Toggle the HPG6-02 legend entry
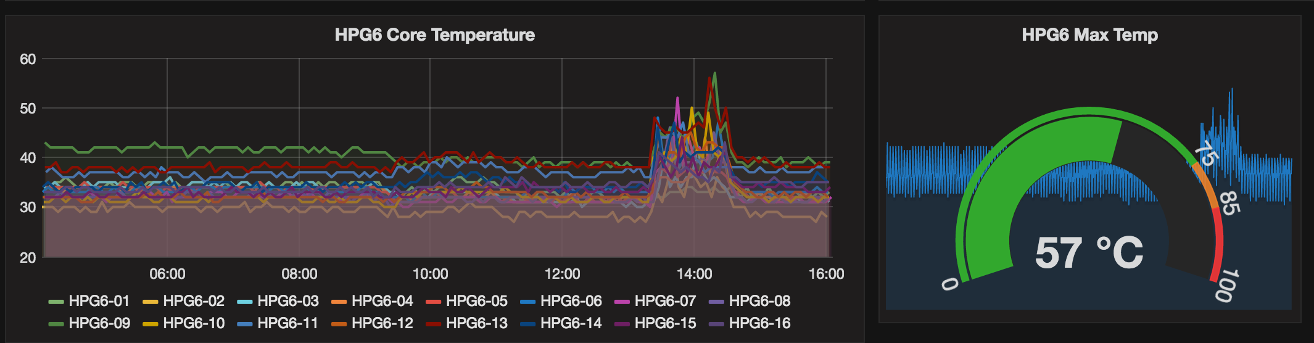The width and height of the screenshot is (1314, 343). (x=184, y=301)
